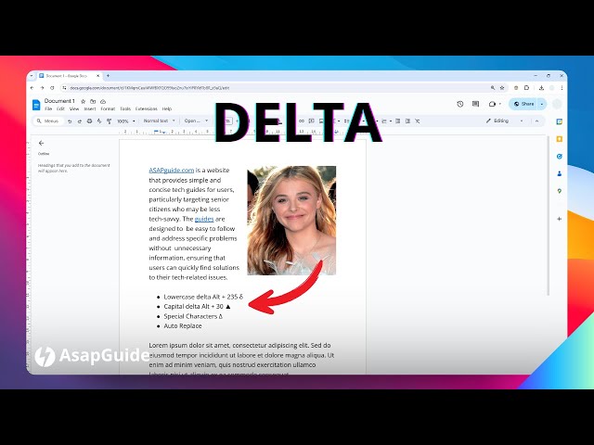
Task: Click the clear formatting icon
Action: click(418, 121)
